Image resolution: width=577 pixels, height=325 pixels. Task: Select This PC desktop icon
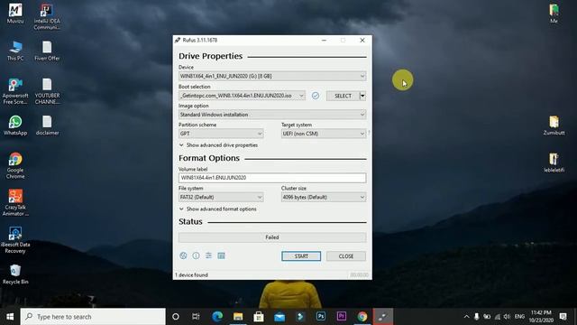click(15, 51)
